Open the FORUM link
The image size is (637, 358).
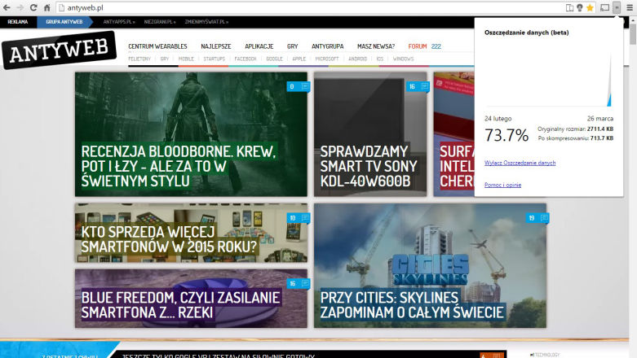[x=418, y=46]
